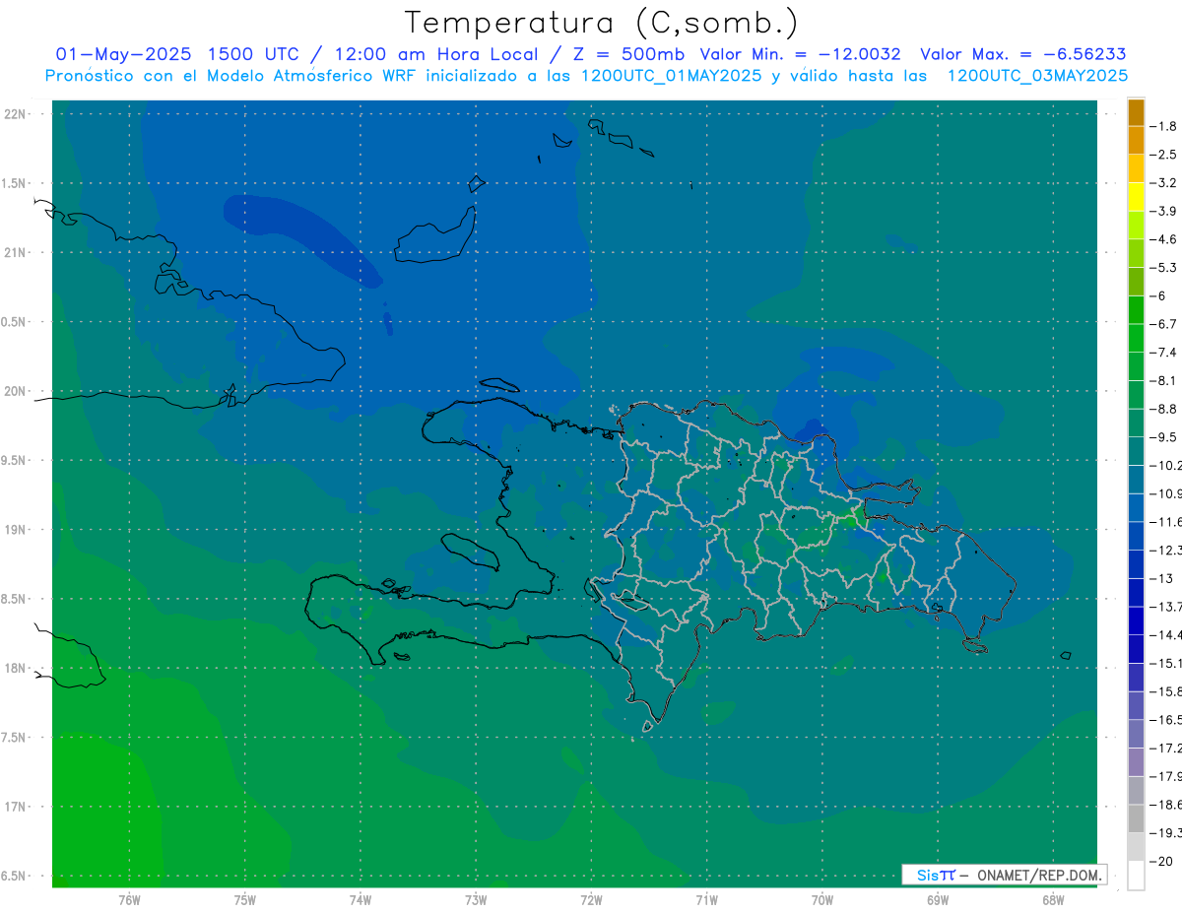Click the 20N latitude label
The width and height of the screenshot is (1182, 913).
14,391
